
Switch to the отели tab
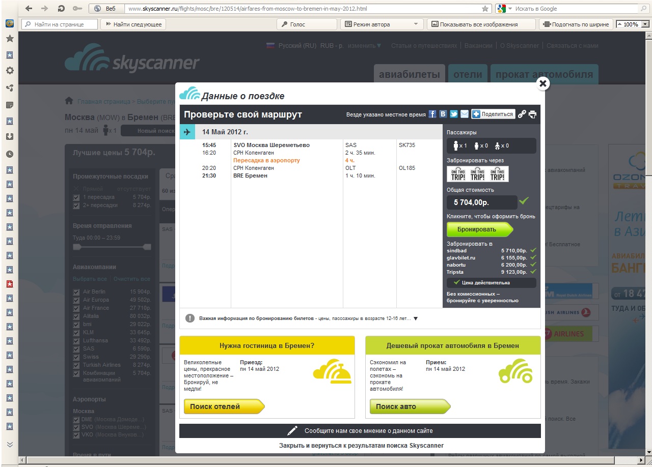[x=467, y=74]
